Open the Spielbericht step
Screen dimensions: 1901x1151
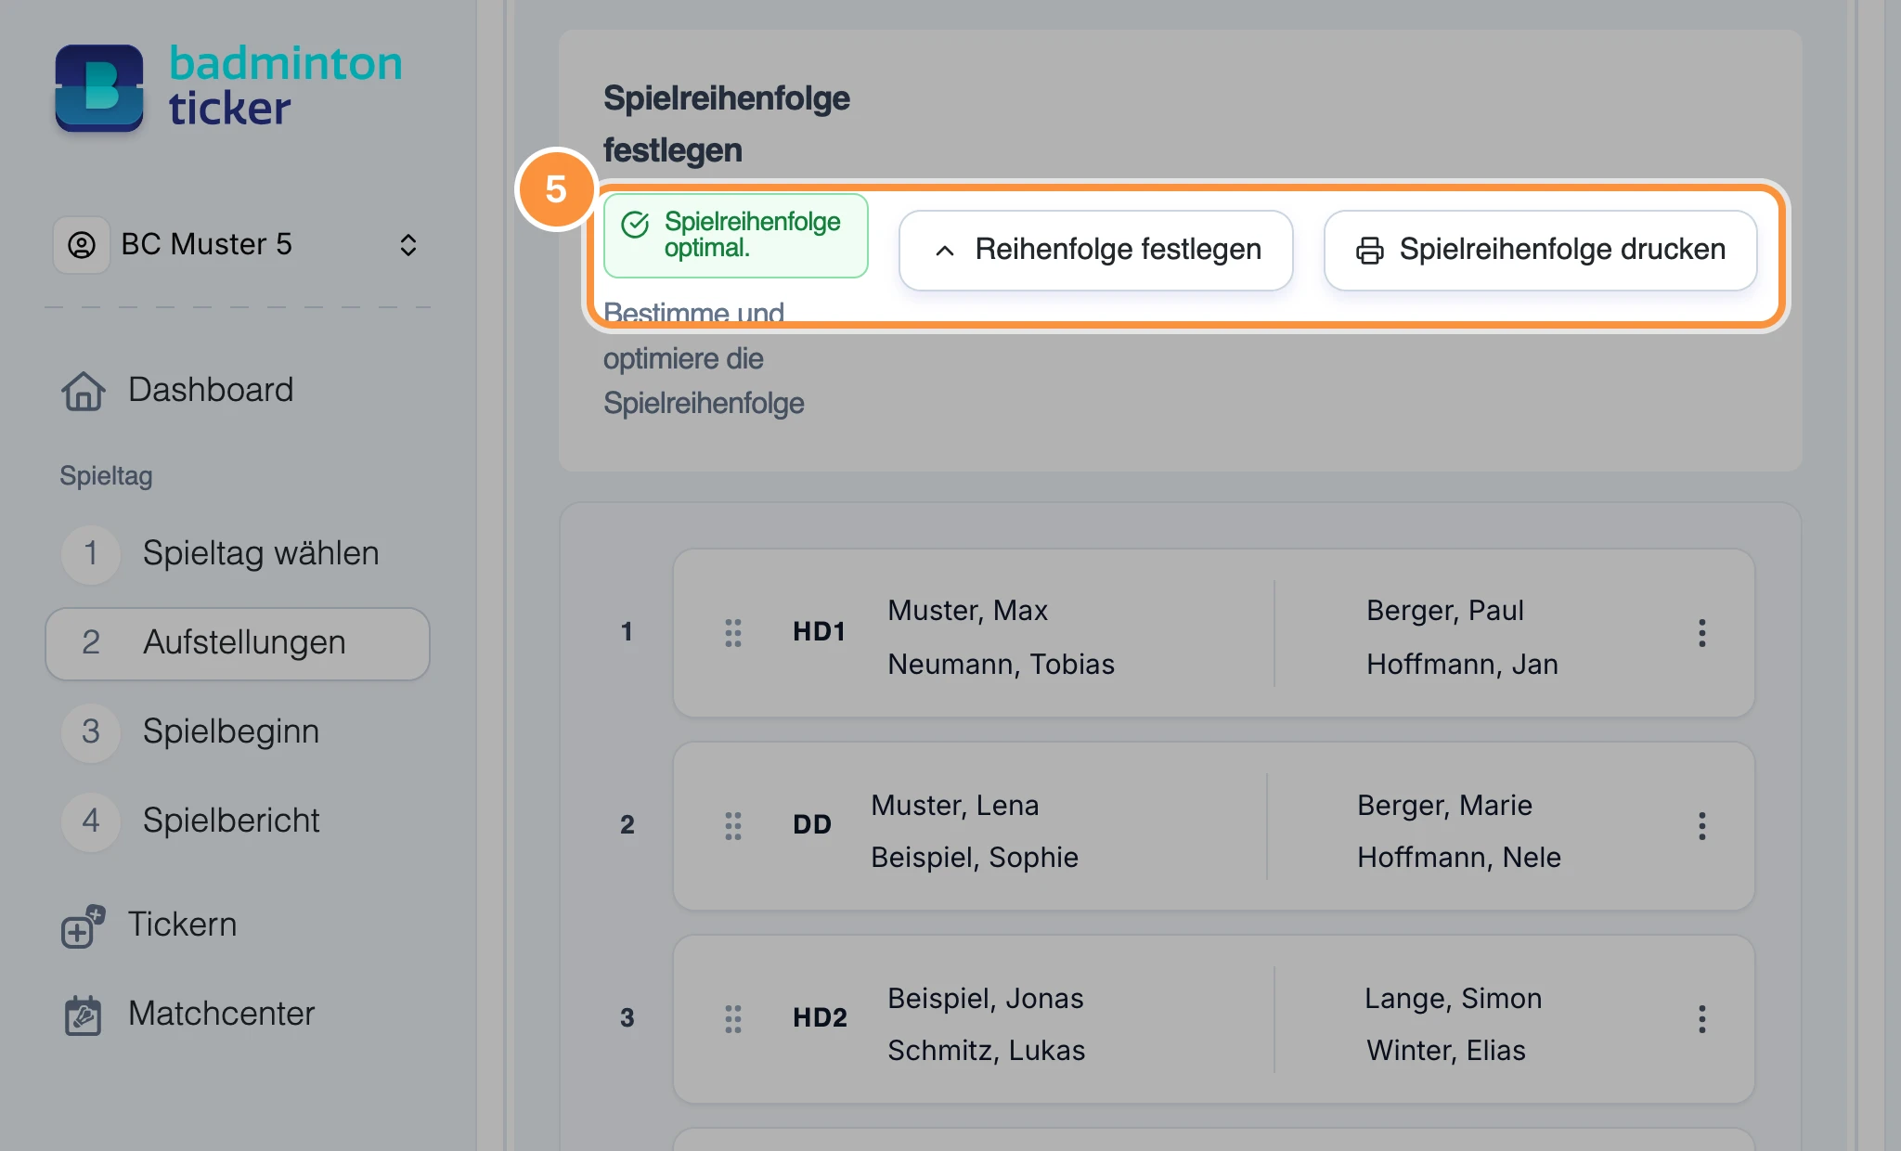point(238,821)
